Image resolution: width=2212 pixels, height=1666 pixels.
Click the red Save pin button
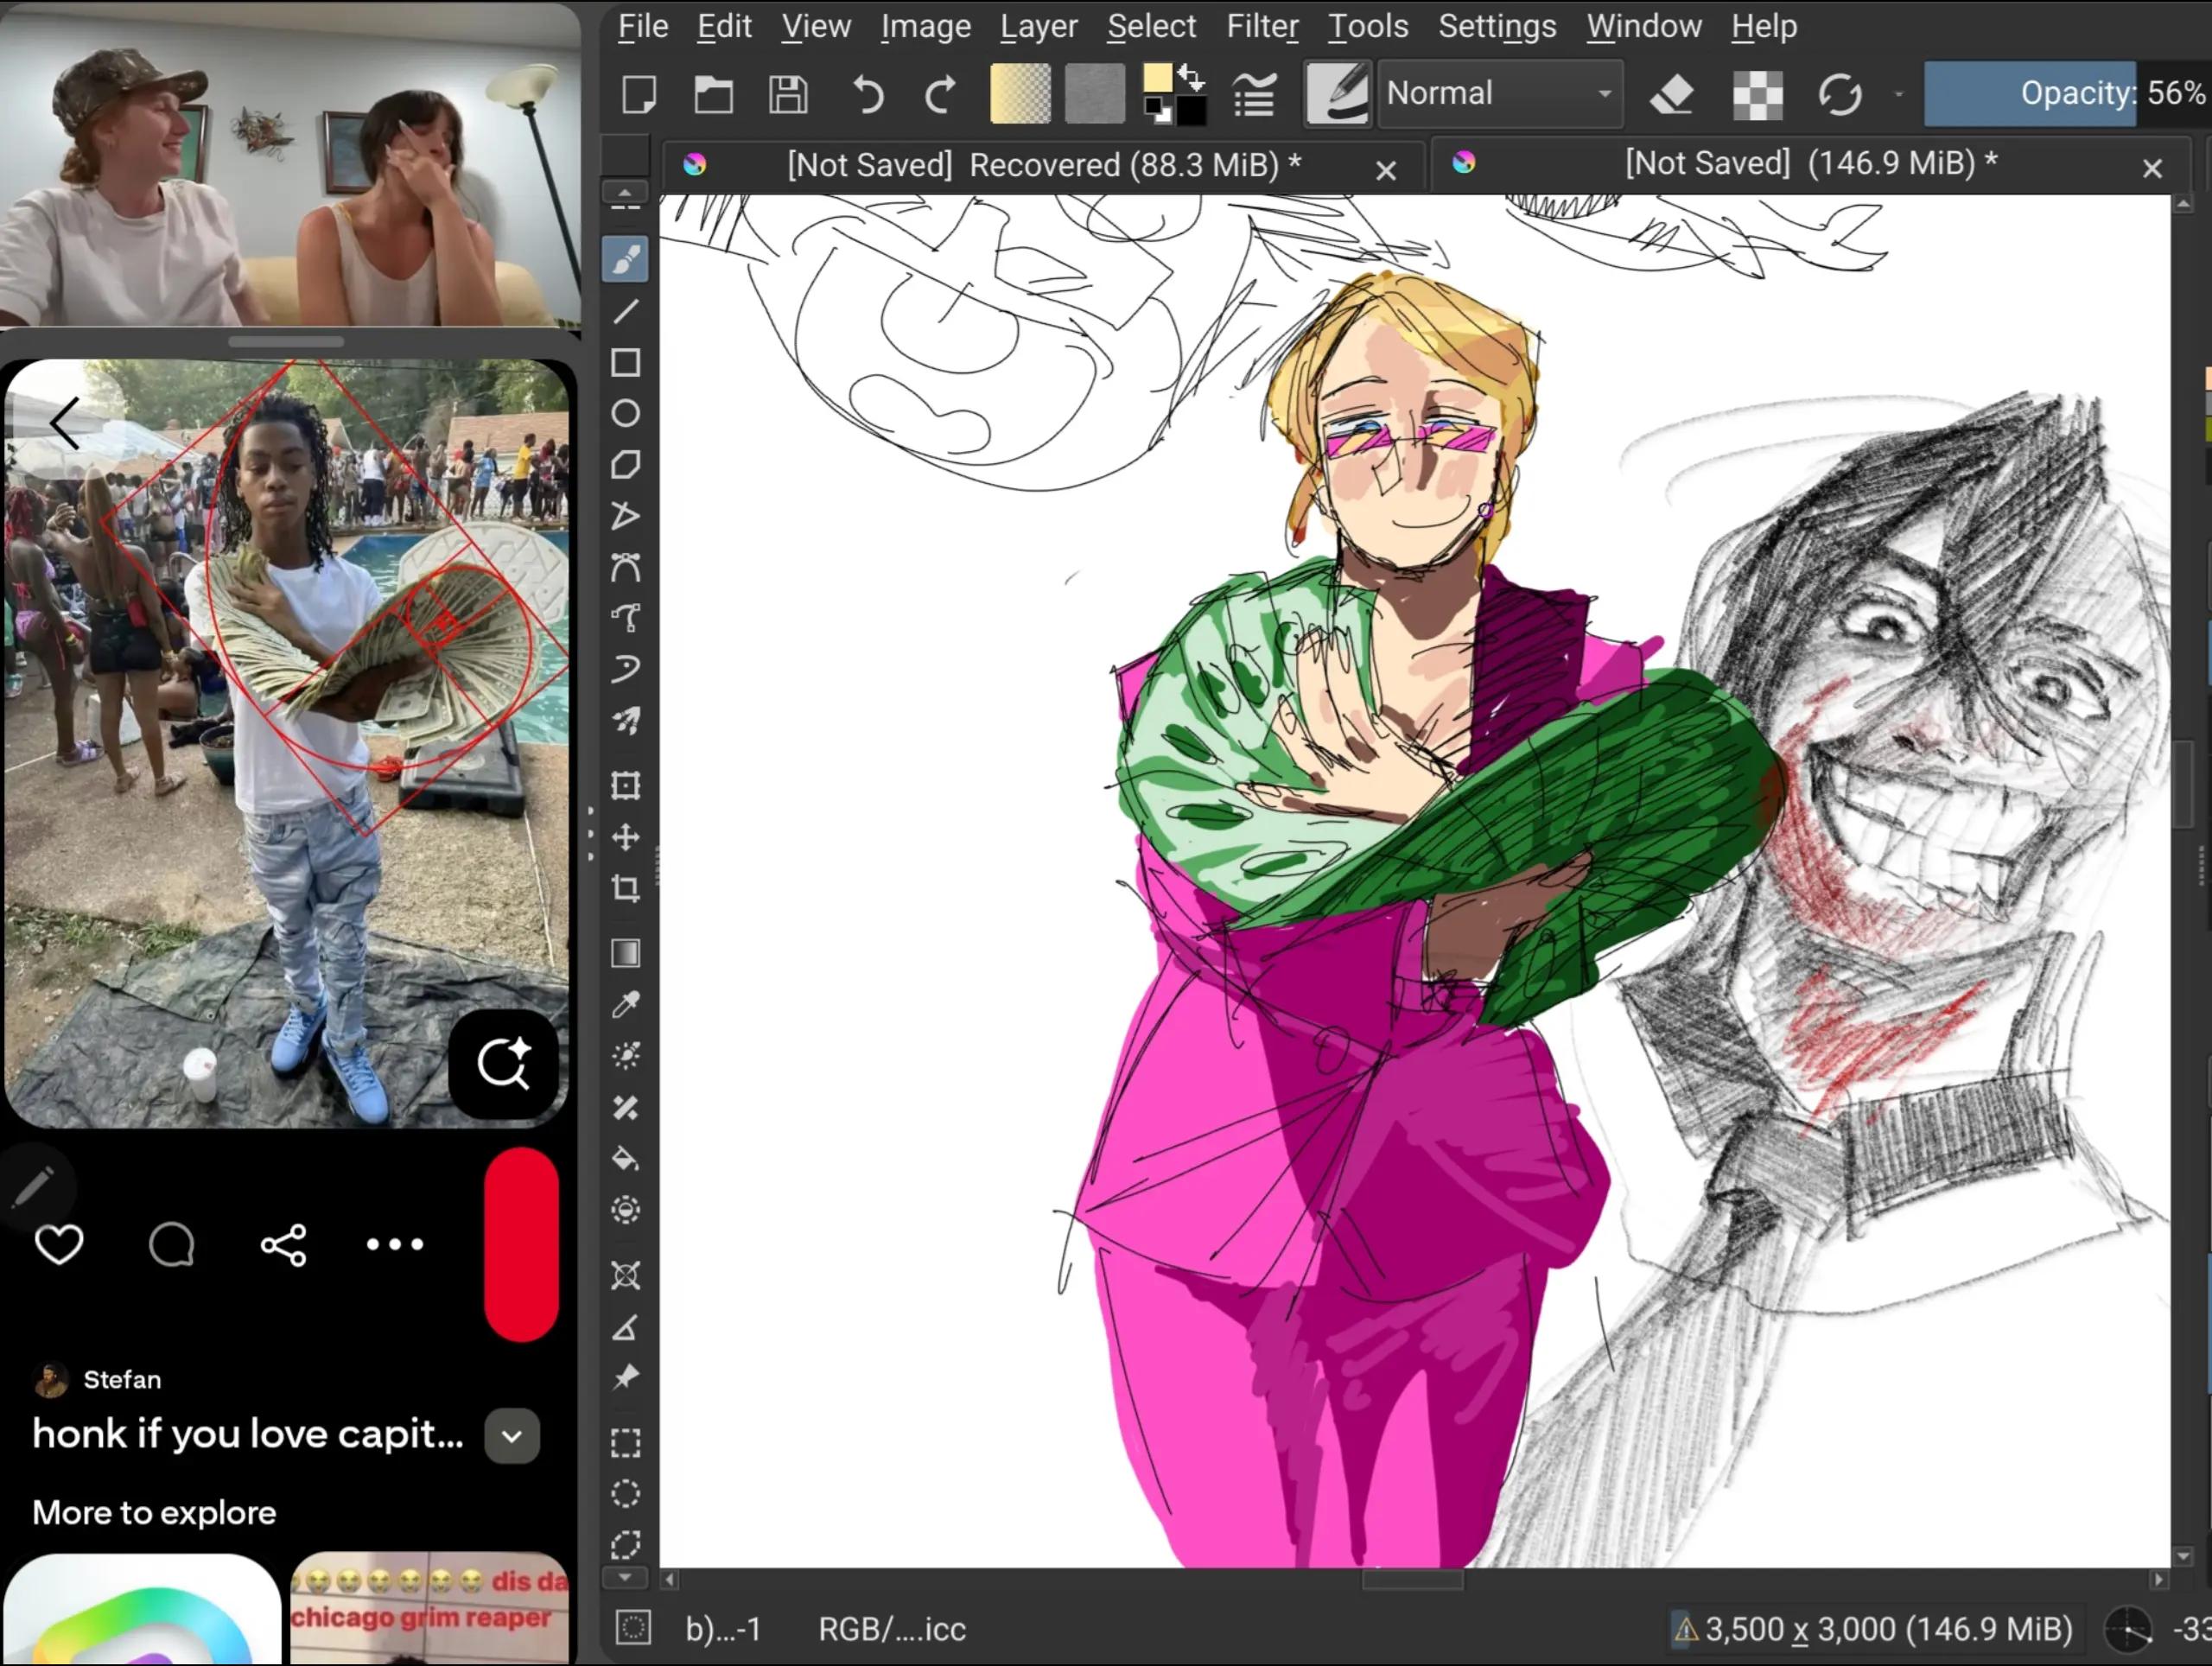(x=521, y=1244)
